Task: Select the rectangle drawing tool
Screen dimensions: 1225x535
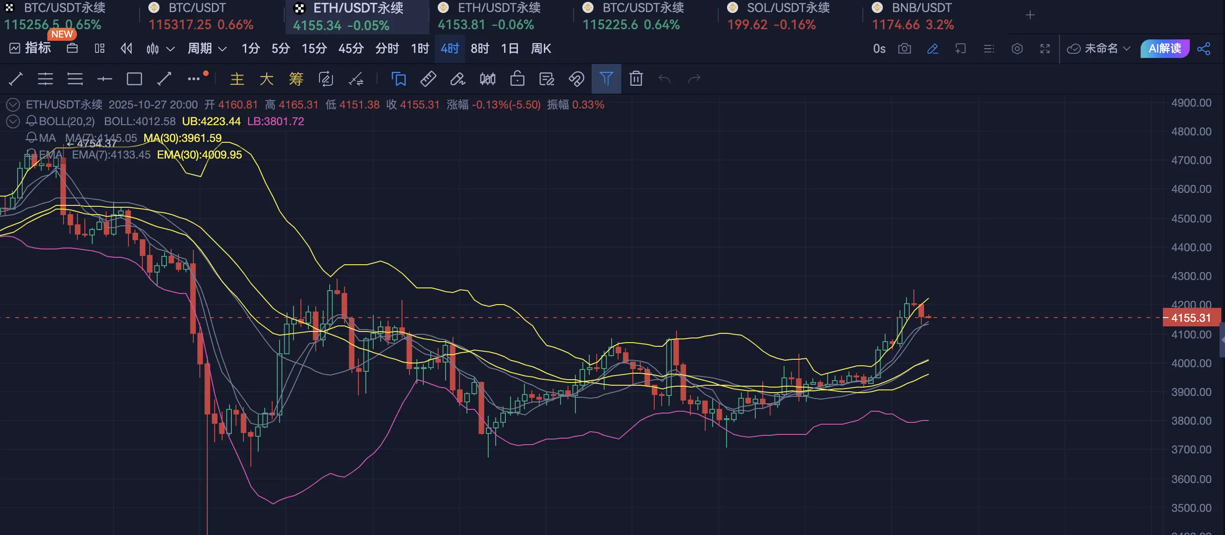Action: 134,79
